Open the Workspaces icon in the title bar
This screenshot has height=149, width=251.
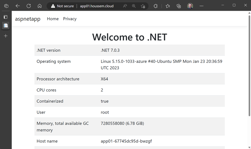6,6
